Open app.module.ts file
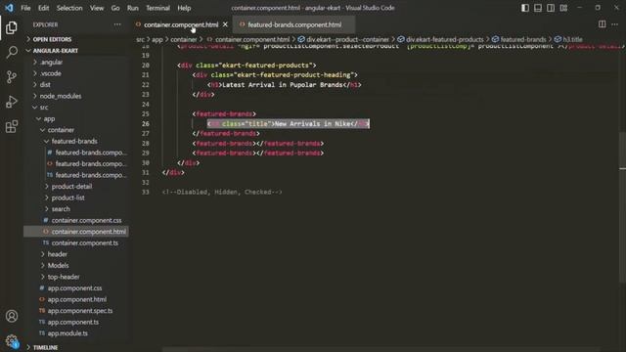This screenshot has width=626, height=352. click(x=67, y=333)
